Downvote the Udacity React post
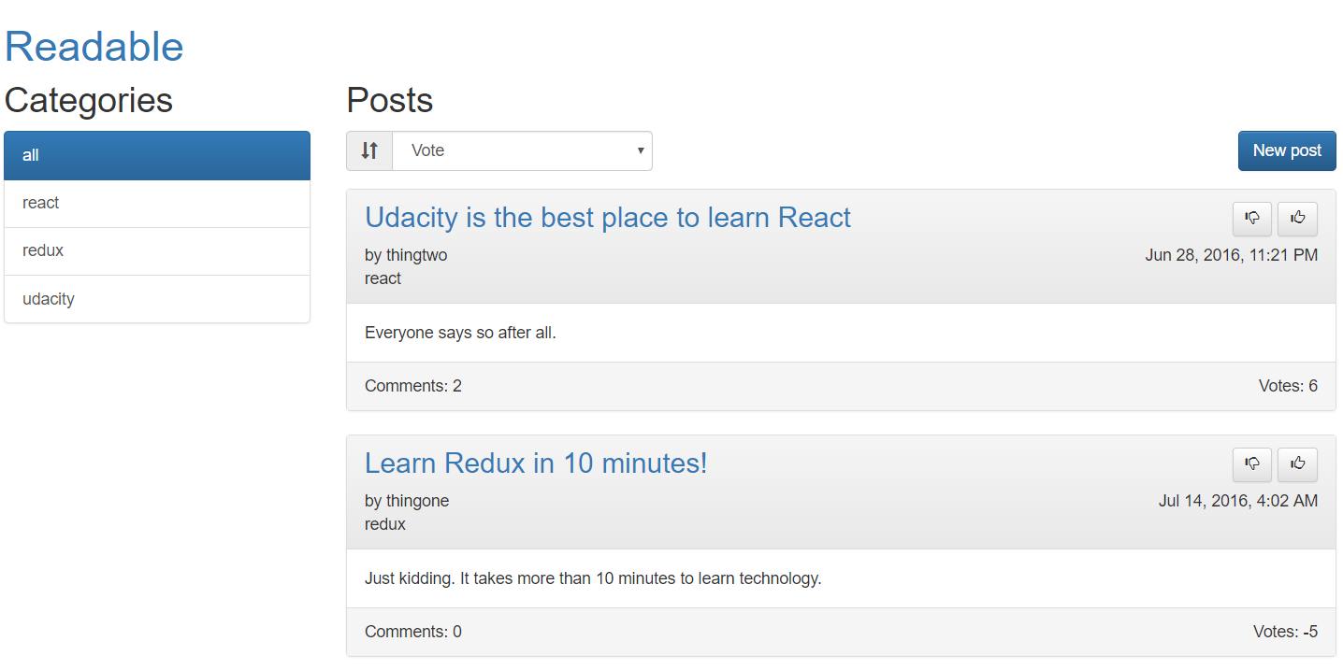 [x=1252, y=218]
